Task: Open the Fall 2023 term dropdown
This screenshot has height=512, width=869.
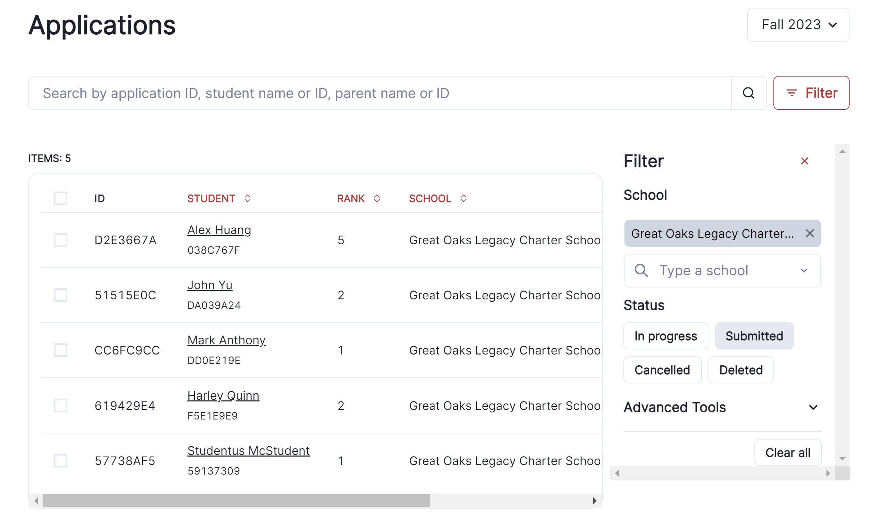Action: coord(798,25)
